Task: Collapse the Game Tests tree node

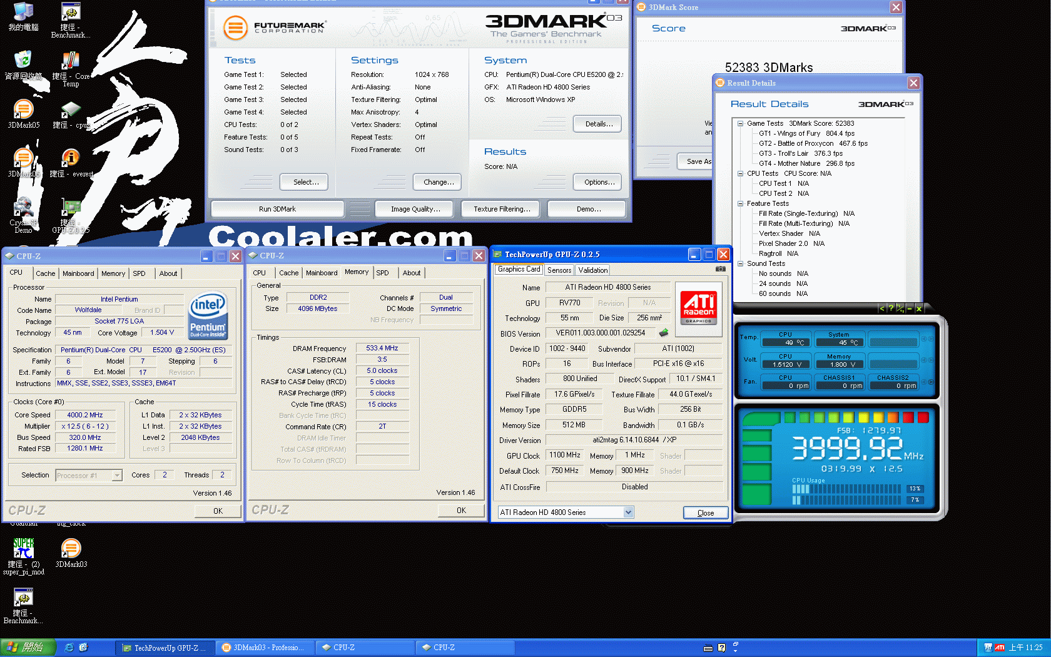Action: tap(740, 123)
